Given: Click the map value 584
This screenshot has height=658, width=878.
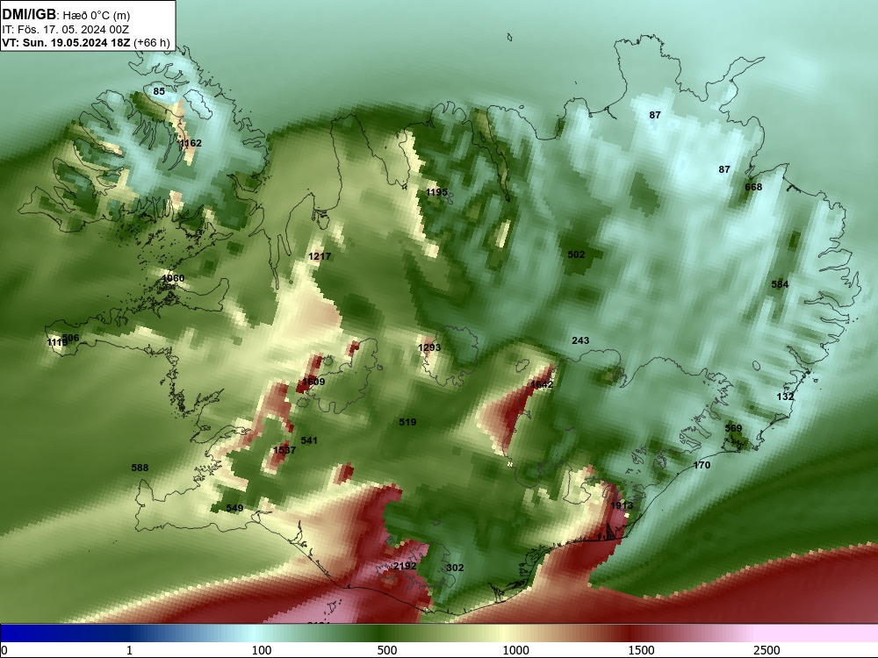Looking at the screenshot, I should coord(780,284).
